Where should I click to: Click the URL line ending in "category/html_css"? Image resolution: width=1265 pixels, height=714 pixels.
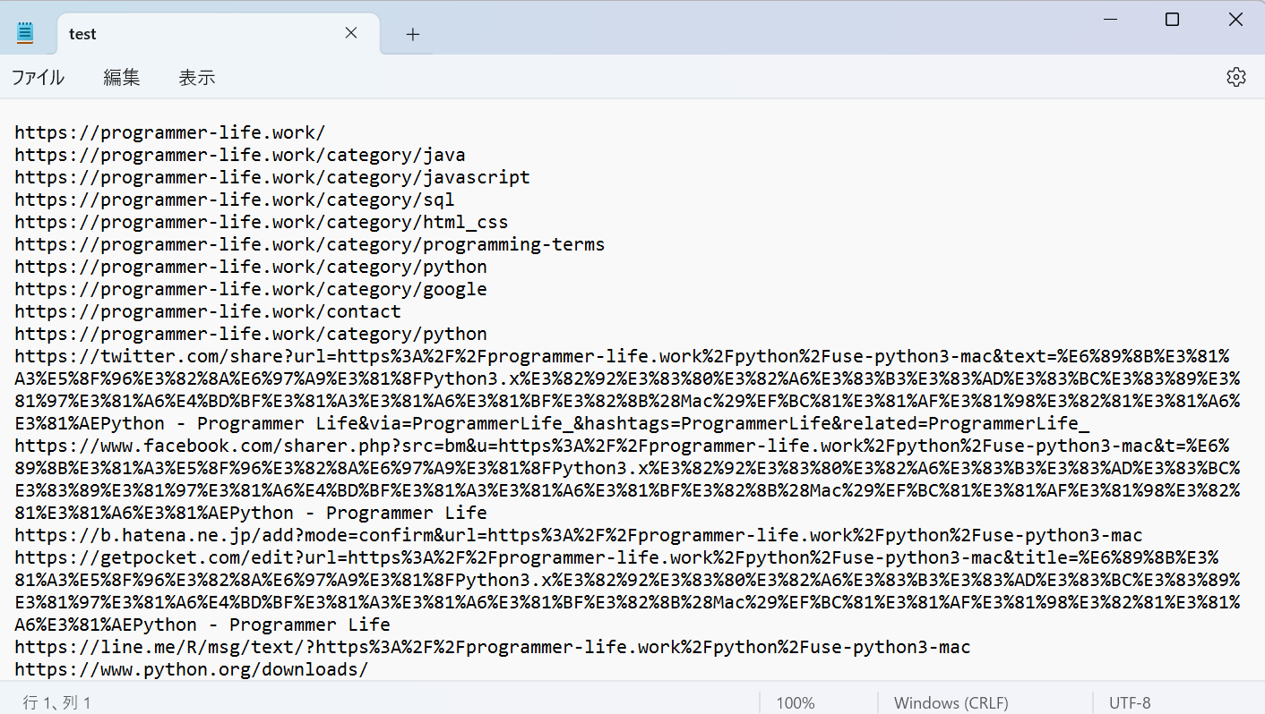point(262,222)
